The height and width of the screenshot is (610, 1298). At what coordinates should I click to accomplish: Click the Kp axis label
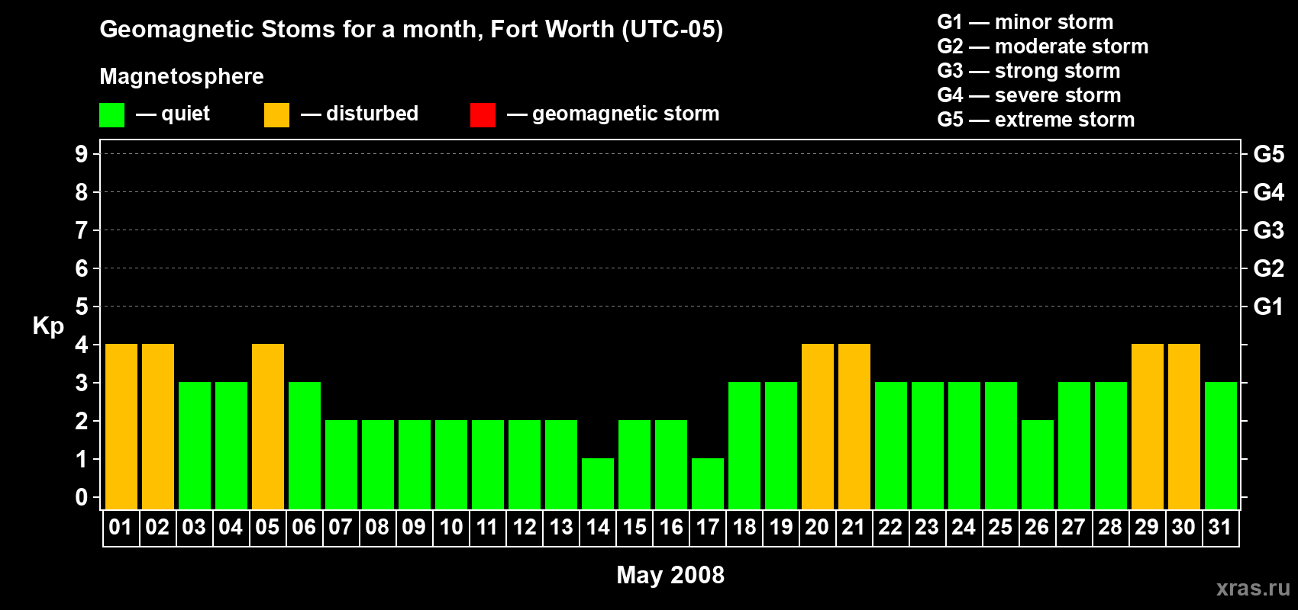click(x=48, y=326)
